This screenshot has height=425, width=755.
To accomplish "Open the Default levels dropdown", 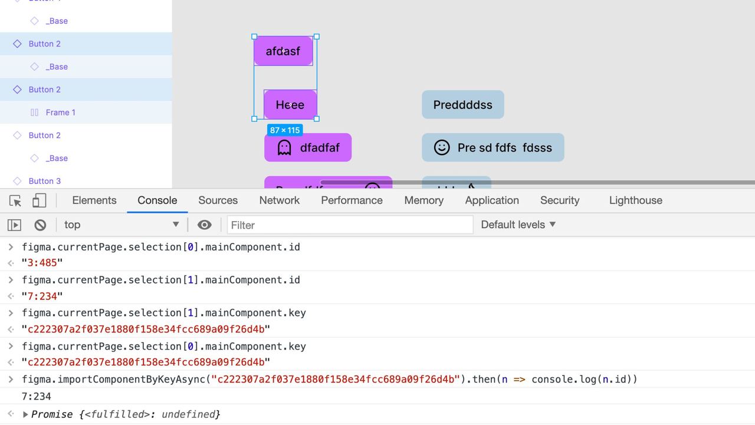I will coord(518,225).
